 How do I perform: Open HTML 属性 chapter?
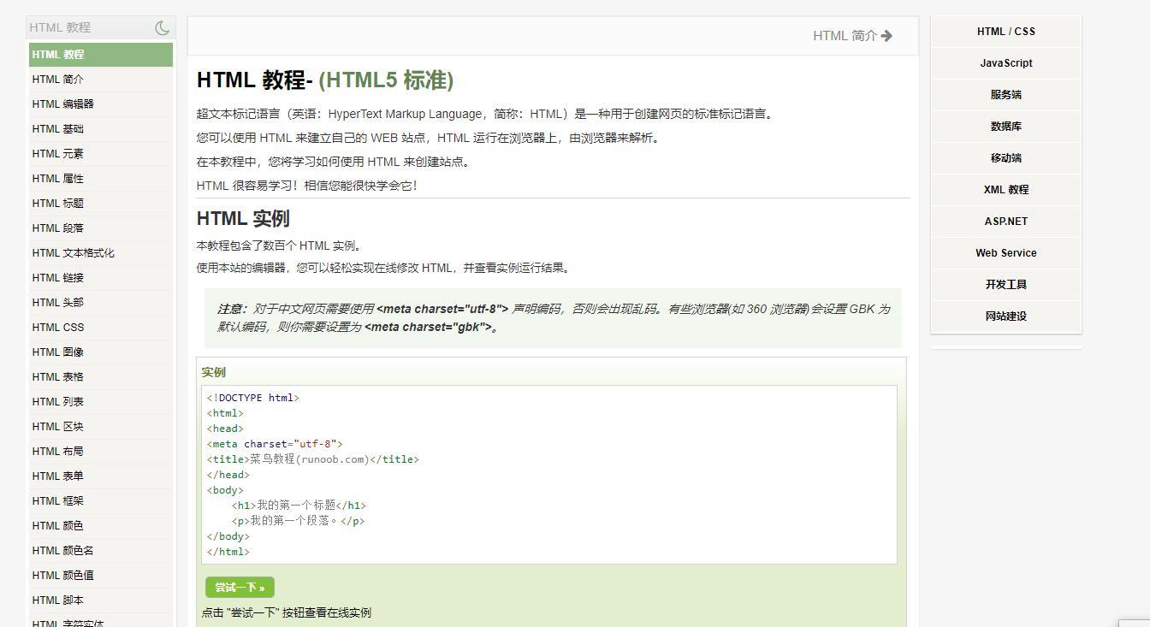(101, 179)
